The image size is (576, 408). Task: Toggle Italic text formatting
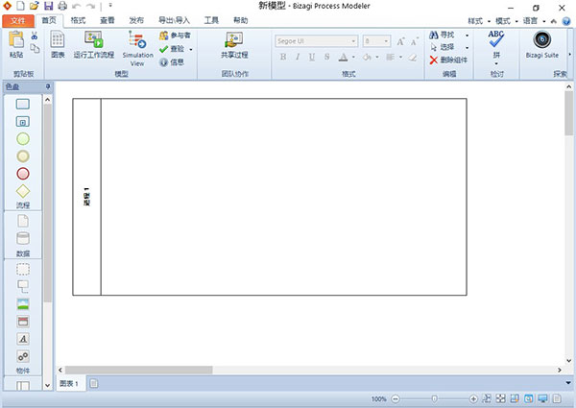pos(298,57)
